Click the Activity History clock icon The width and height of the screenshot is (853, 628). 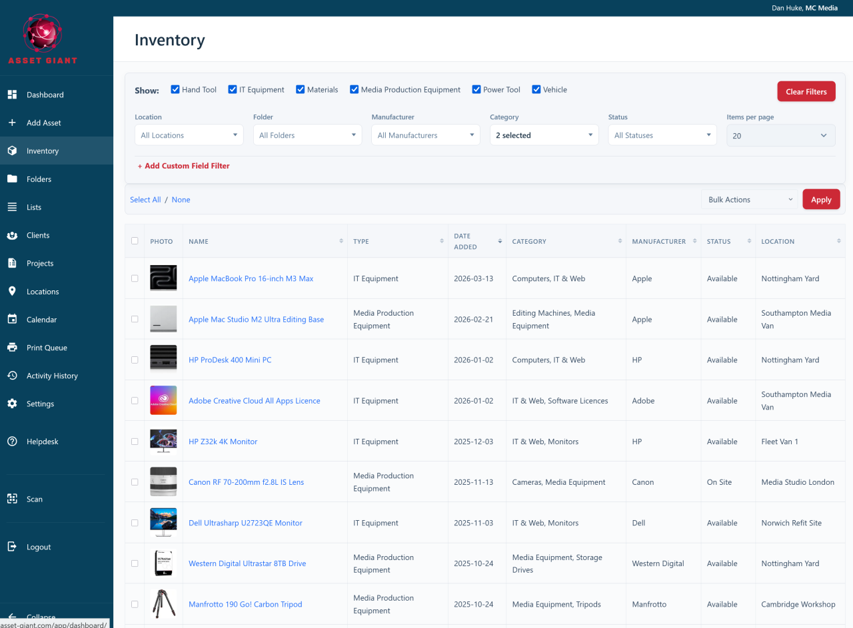tap(12, 376)
